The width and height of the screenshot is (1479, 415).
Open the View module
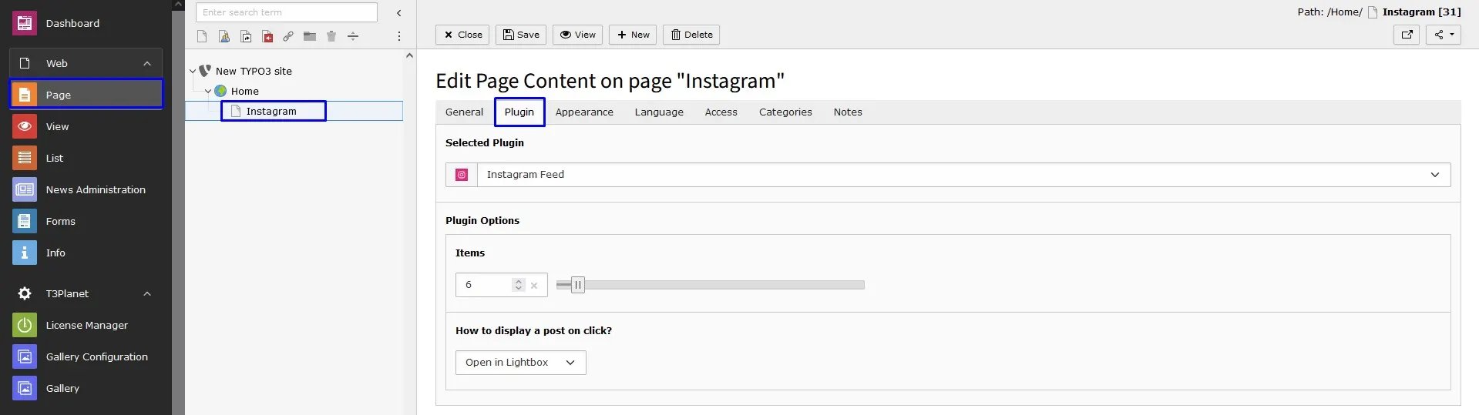click(86, 126)
